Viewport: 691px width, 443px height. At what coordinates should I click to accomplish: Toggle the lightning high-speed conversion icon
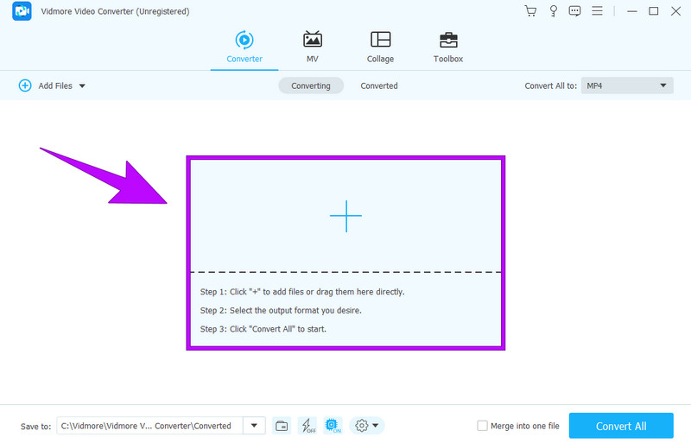point(307,426)
